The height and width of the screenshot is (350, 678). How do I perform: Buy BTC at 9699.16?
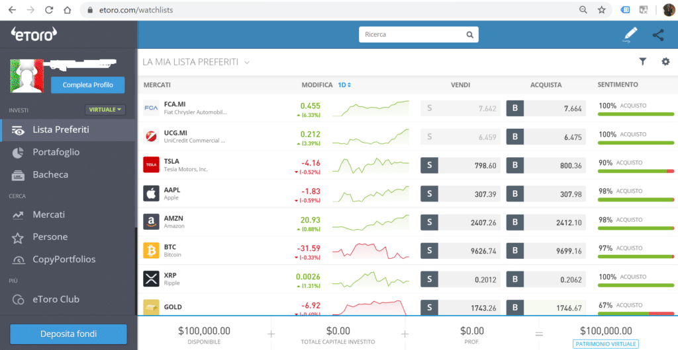click(546, 251)
